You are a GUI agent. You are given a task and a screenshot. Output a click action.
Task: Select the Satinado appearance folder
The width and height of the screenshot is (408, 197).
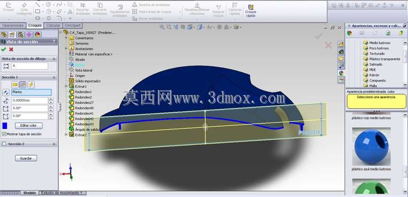[376, 64]
